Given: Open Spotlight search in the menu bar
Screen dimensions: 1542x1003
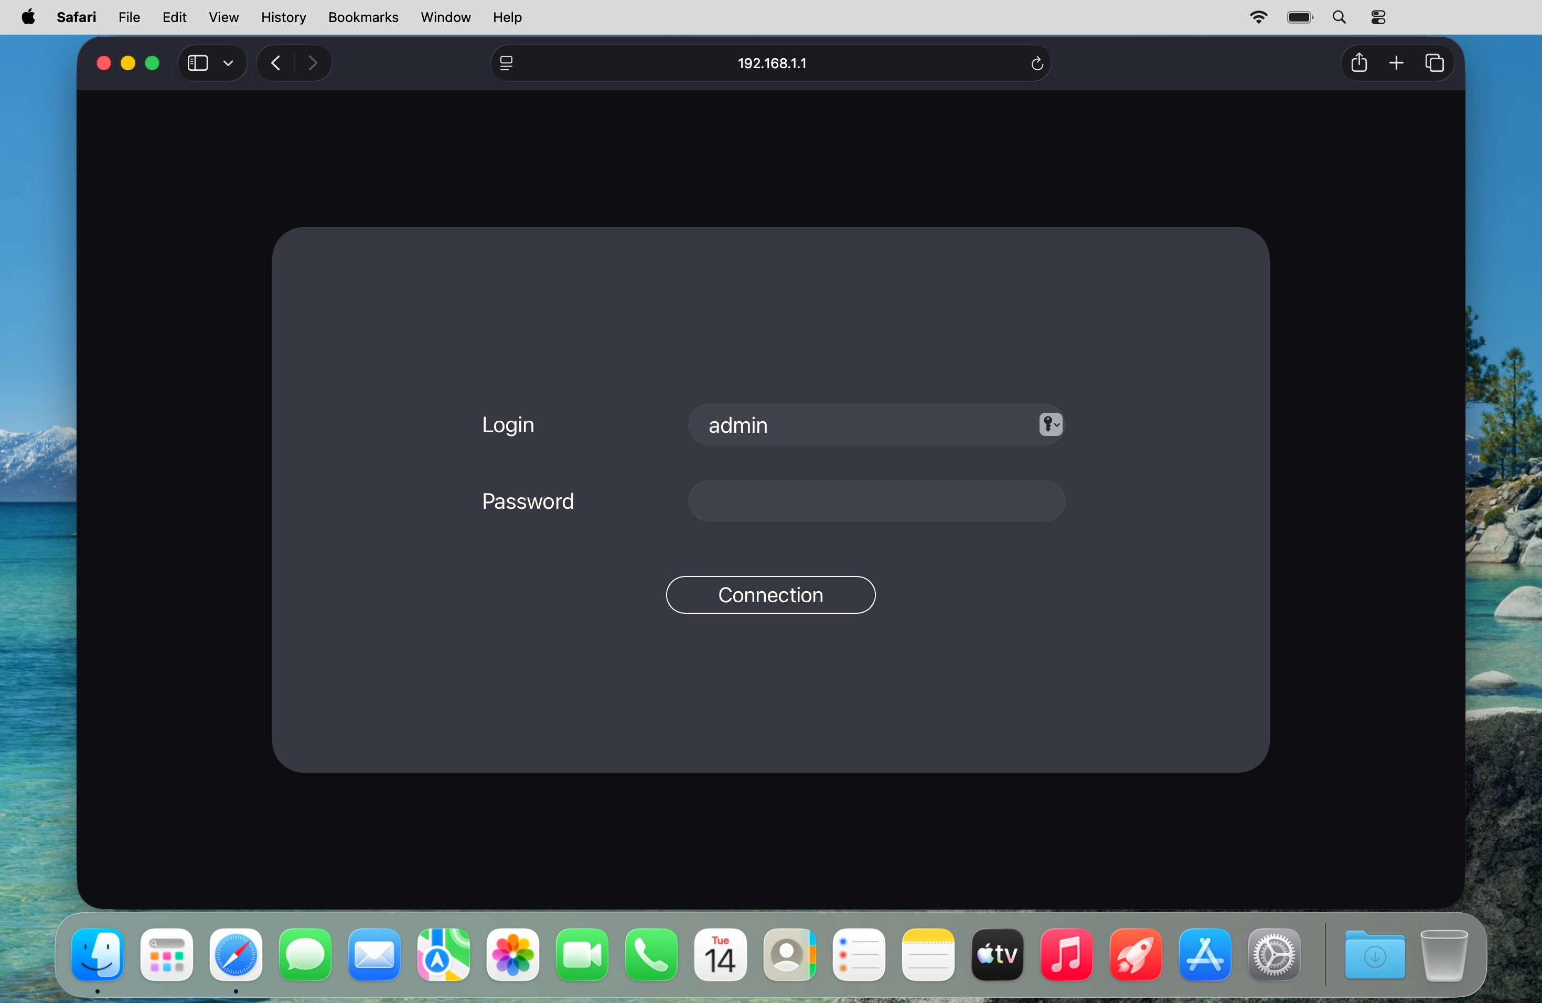Looking at the screenshot, I should tap(1339, 17).
